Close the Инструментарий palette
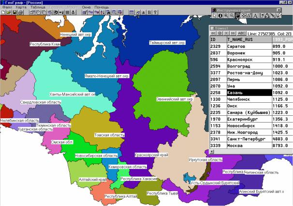Screen dimensions: 293x206 click(x=279, y=10)
